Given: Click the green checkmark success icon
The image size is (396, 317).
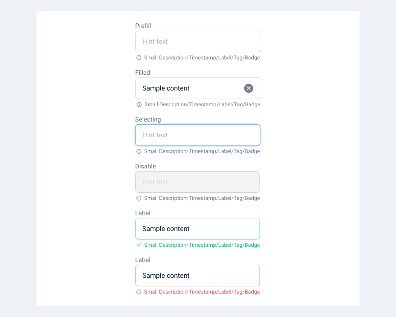Looking at the screenshot, I should [x=139, y=245].
